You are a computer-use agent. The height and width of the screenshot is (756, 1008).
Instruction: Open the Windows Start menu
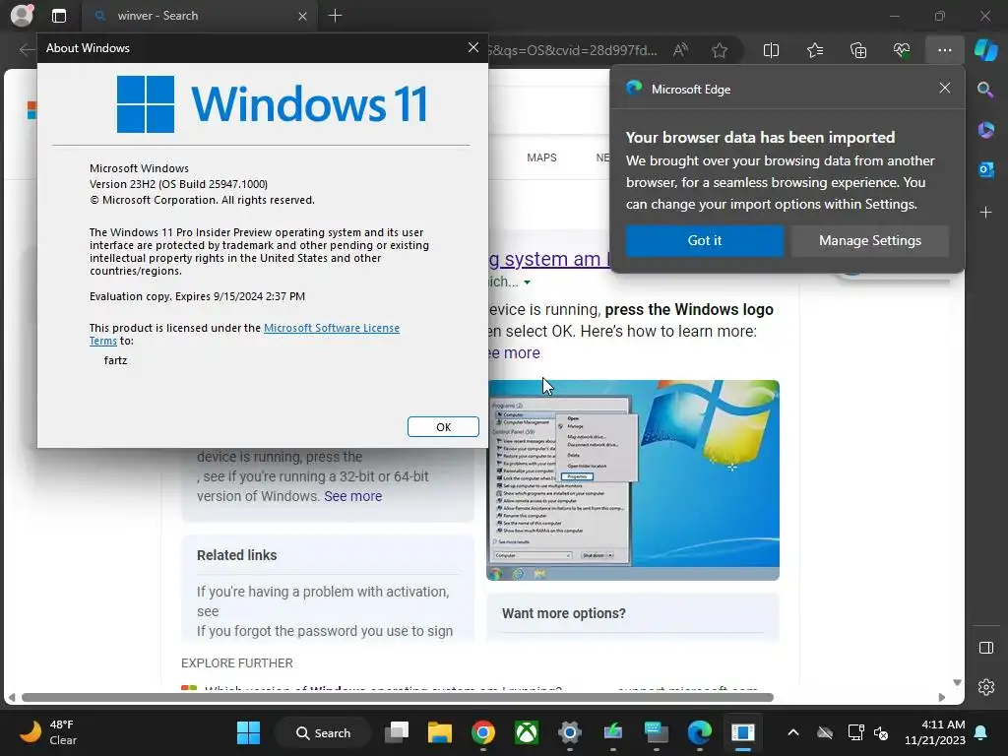(x=248, y=732)
